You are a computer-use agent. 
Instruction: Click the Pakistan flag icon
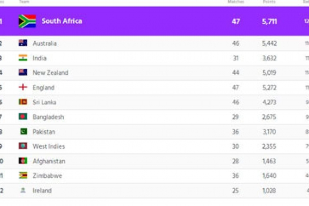[23, 131]
